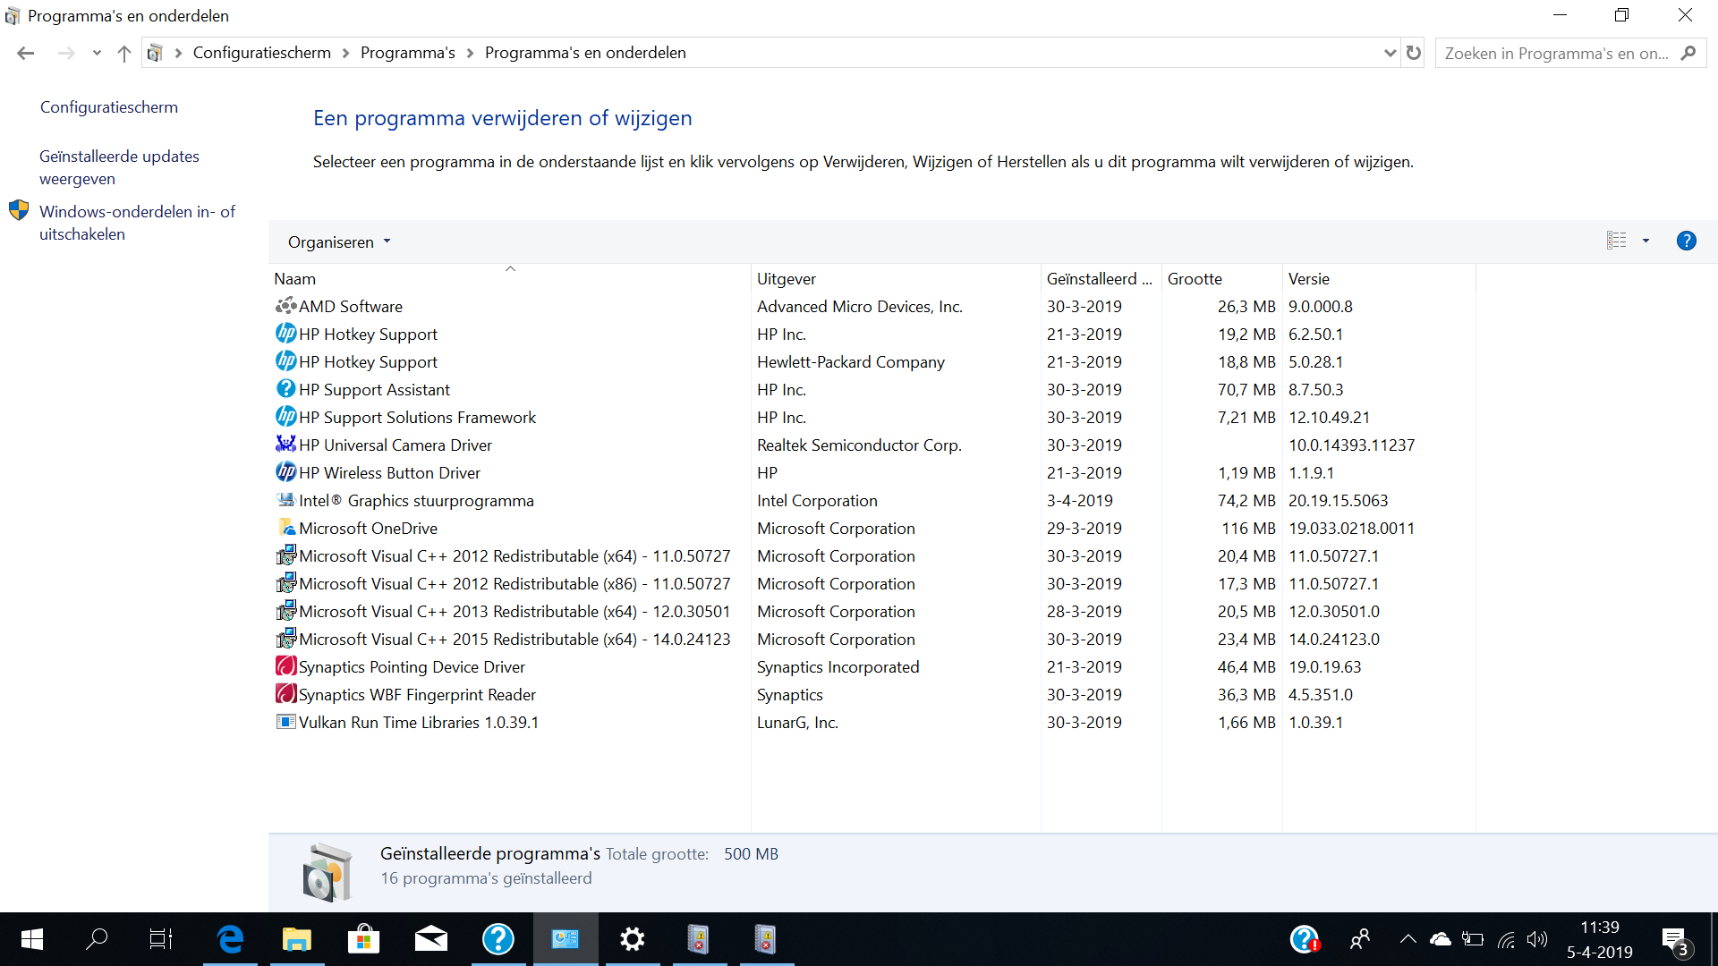Open the Help question mark icon

[1686, 241]
